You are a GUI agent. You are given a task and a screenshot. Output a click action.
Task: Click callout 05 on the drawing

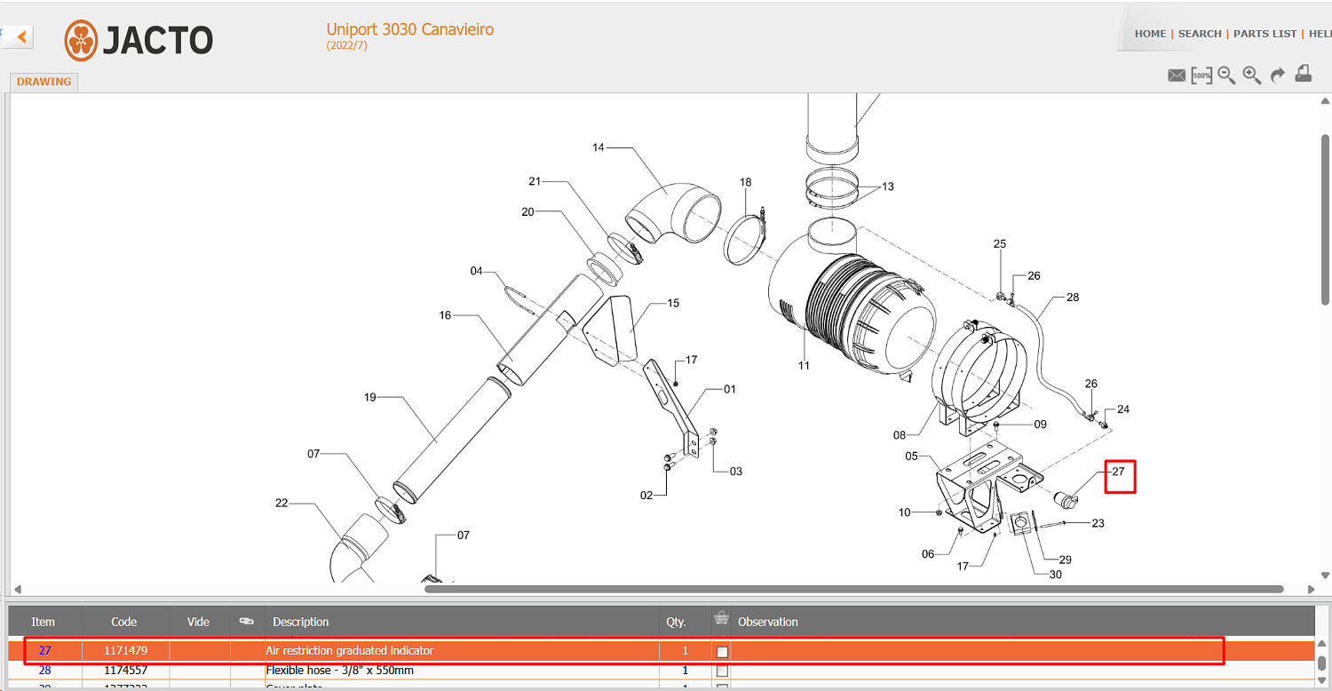point(911,456)
